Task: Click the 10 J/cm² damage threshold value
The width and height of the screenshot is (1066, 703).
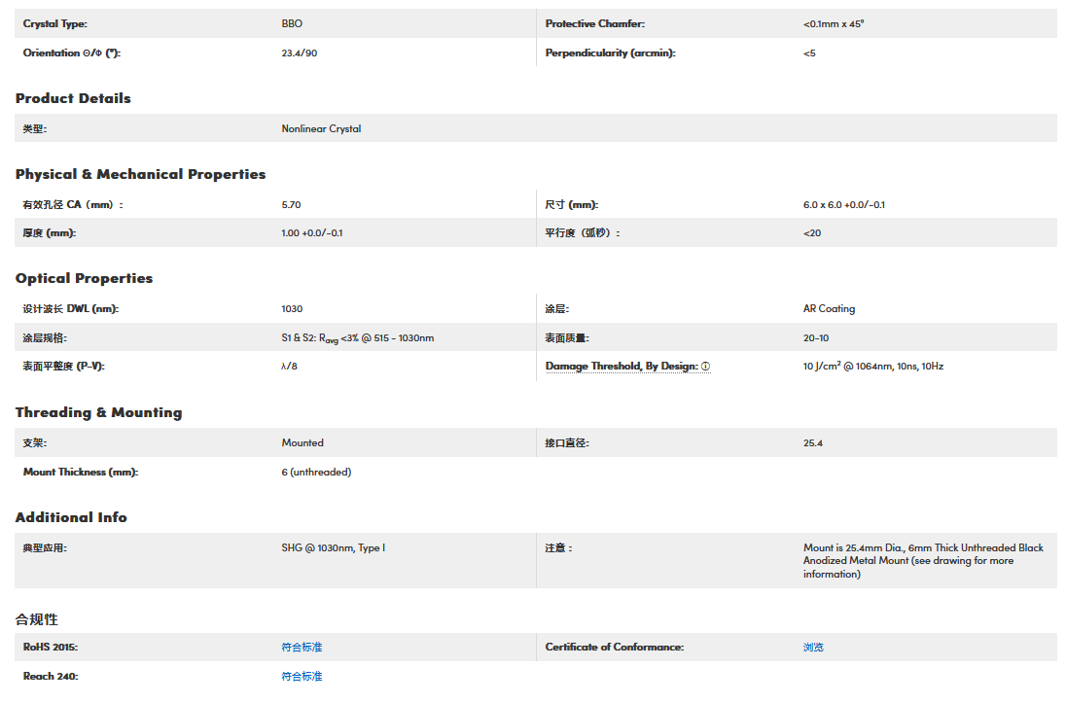Action: pos(872,367)
